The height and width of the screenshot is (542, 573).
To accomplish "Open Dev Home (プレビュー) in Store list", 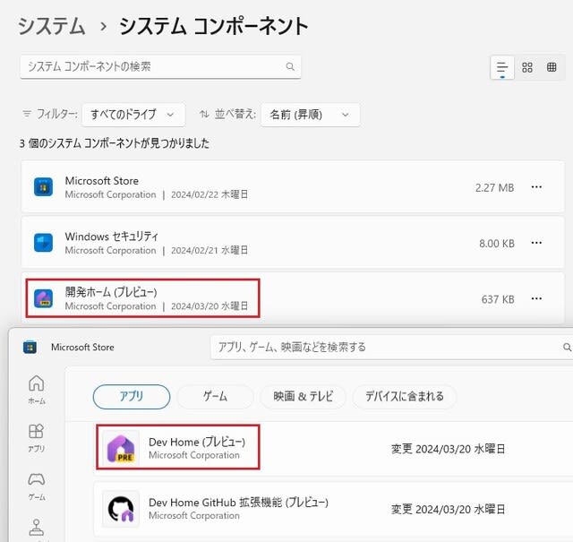I will [197, 443].
